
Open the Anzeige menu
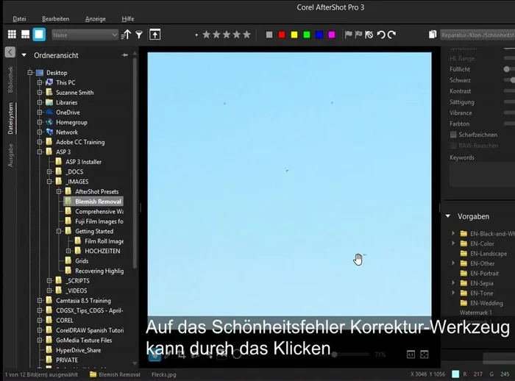[x=95, y=18]
